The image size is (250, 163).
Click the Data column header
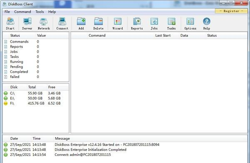pos(184,35)
